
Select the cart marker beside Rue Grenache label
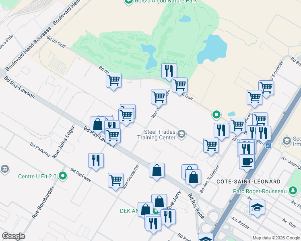(x=115, y=180)
